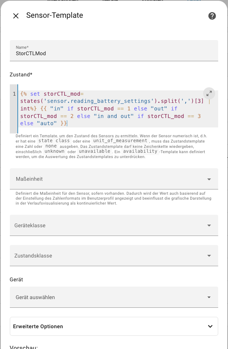Open the help question mark icon
Image resolution: width=228 pixels, height=349 pixels.
tap(212, 16)
